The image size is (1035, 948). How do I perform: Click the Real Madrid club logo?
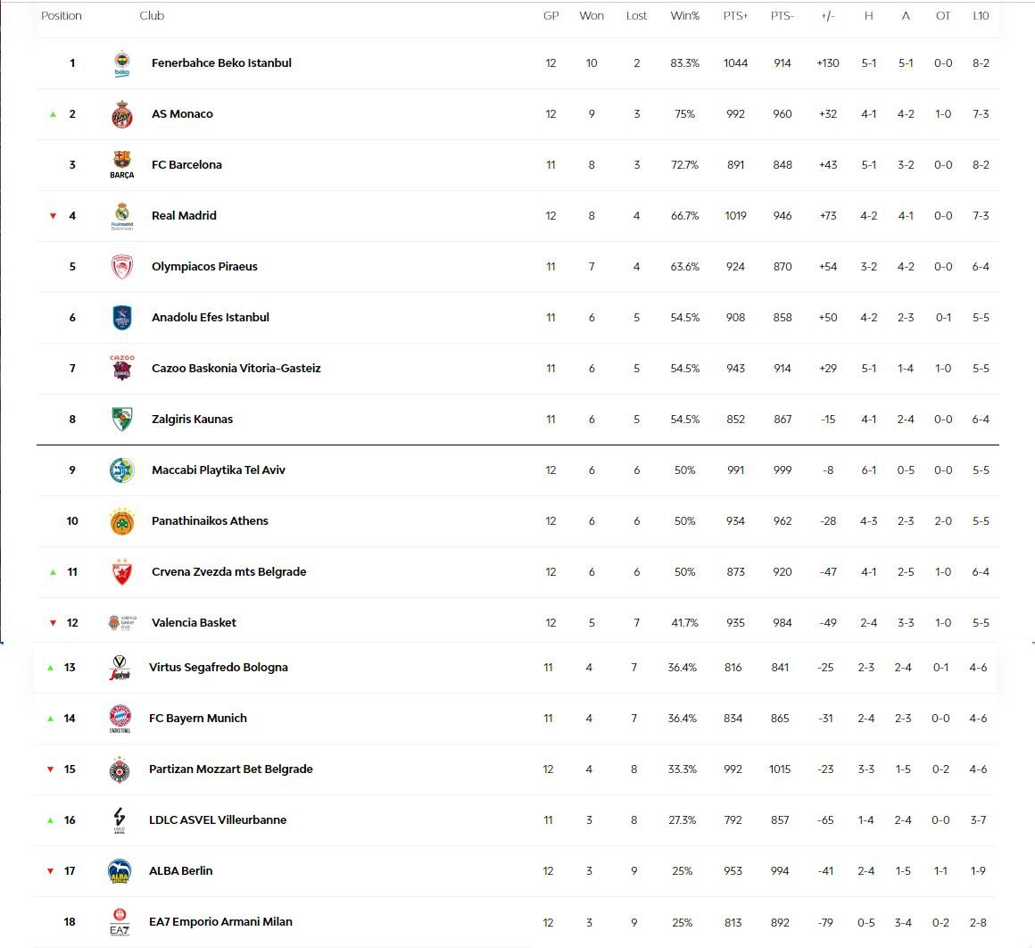click(122, 216)
